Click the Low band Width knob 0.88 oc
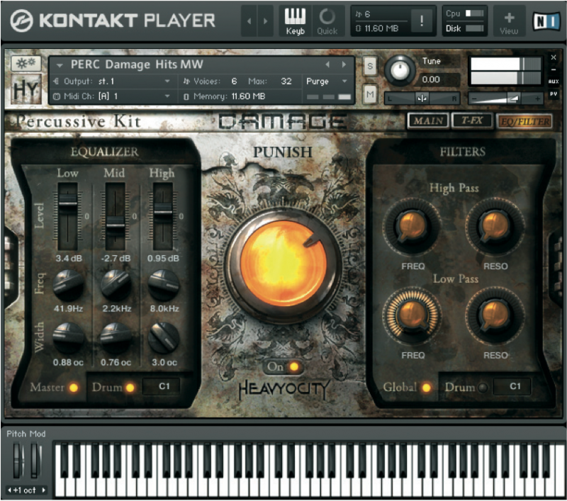This screenshot has width=567, height=501. click(x=68, y=337)
